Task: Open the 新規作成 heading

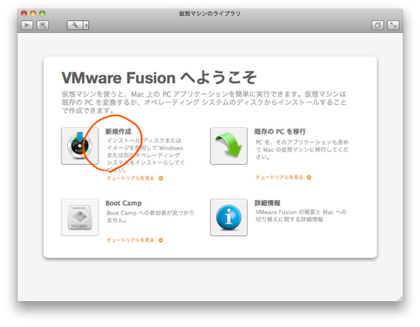Action: tap(118, 131)
